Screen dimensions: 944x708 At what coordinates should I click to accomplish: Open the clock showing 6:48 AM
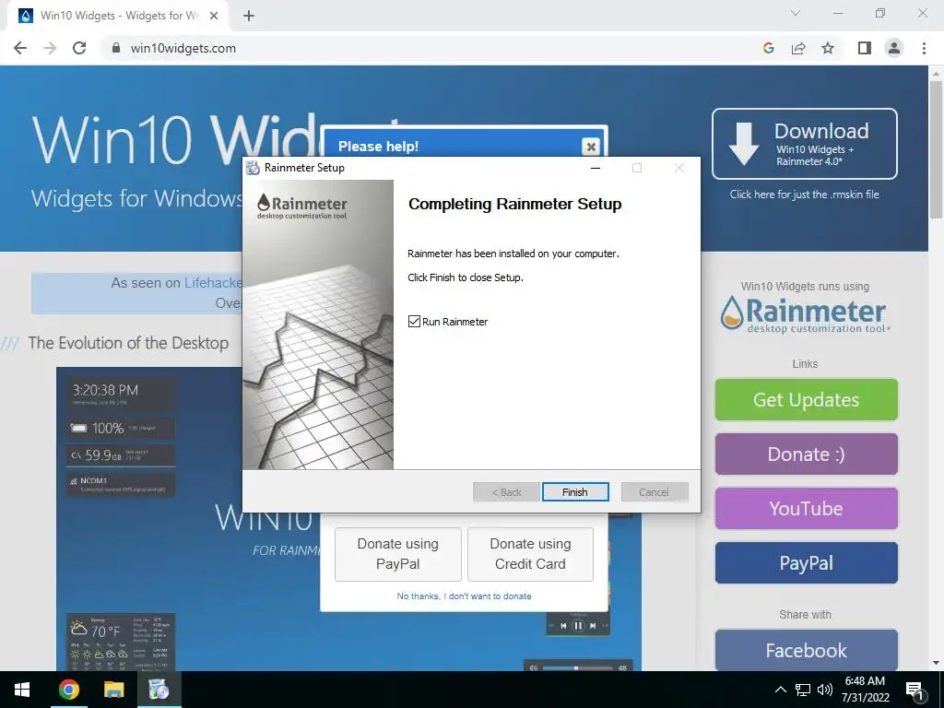coord(865,690)
